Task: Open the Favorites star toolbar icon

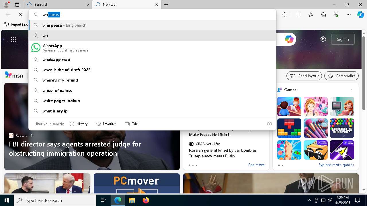Action: click(311, 15)
